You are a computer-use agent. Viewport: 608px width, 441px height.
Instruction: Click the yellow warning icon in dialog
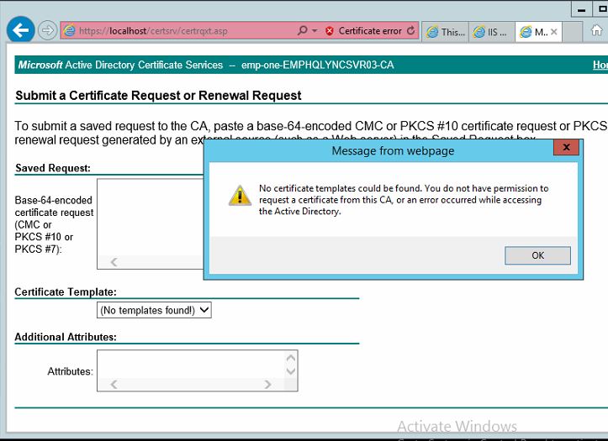coord(240,196)
